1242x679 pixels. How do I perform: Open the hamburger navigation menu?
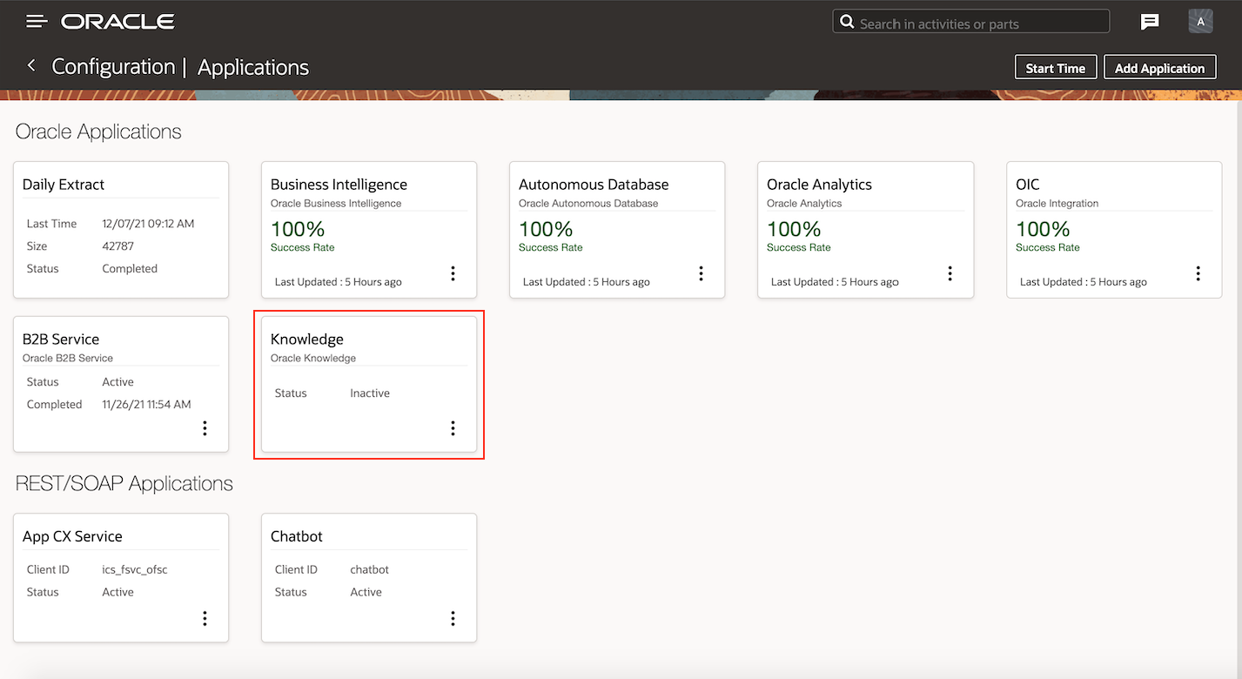pyautogui.click(x=37, y=21)
